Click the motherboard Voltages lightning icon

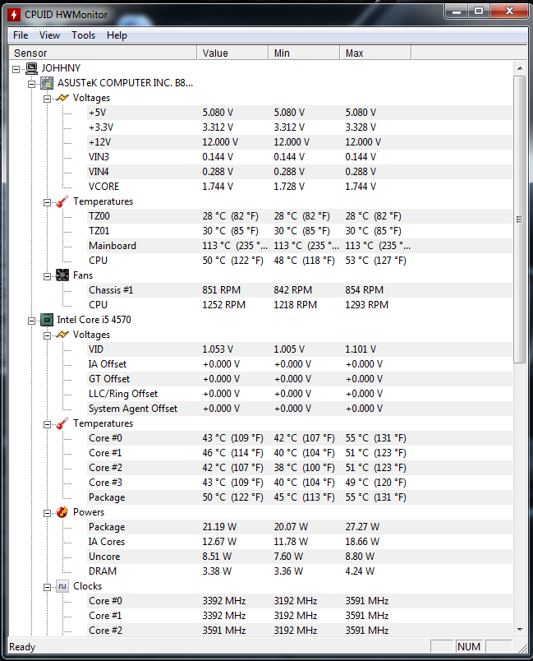(62, 98)
